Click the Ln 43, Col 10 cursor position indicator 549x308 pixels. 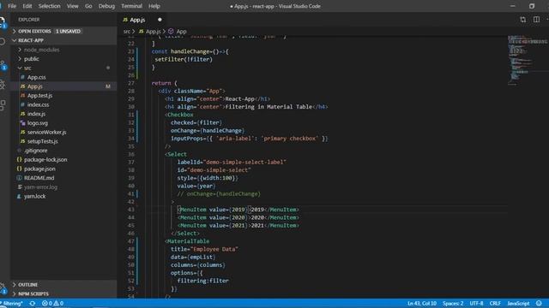pyautogui.click(x=422, y=303)
